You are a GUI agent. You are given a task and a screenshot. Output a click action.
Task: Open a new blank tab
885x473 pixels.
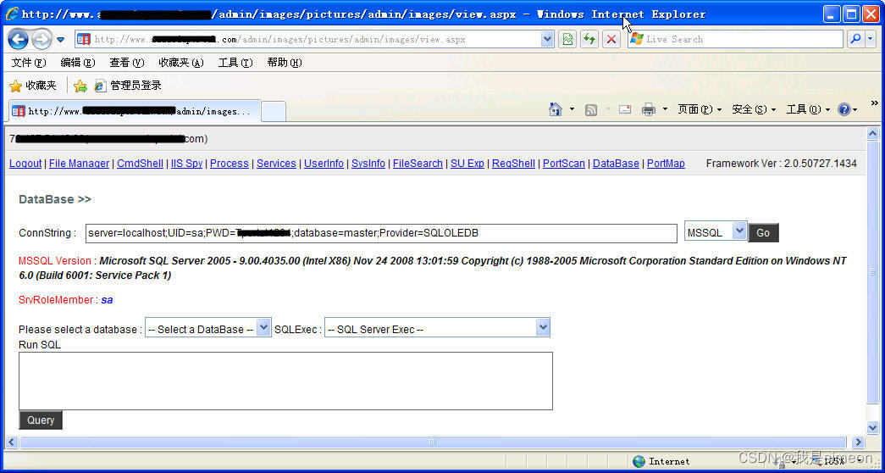pyautogui.click(x=274, y=111)
